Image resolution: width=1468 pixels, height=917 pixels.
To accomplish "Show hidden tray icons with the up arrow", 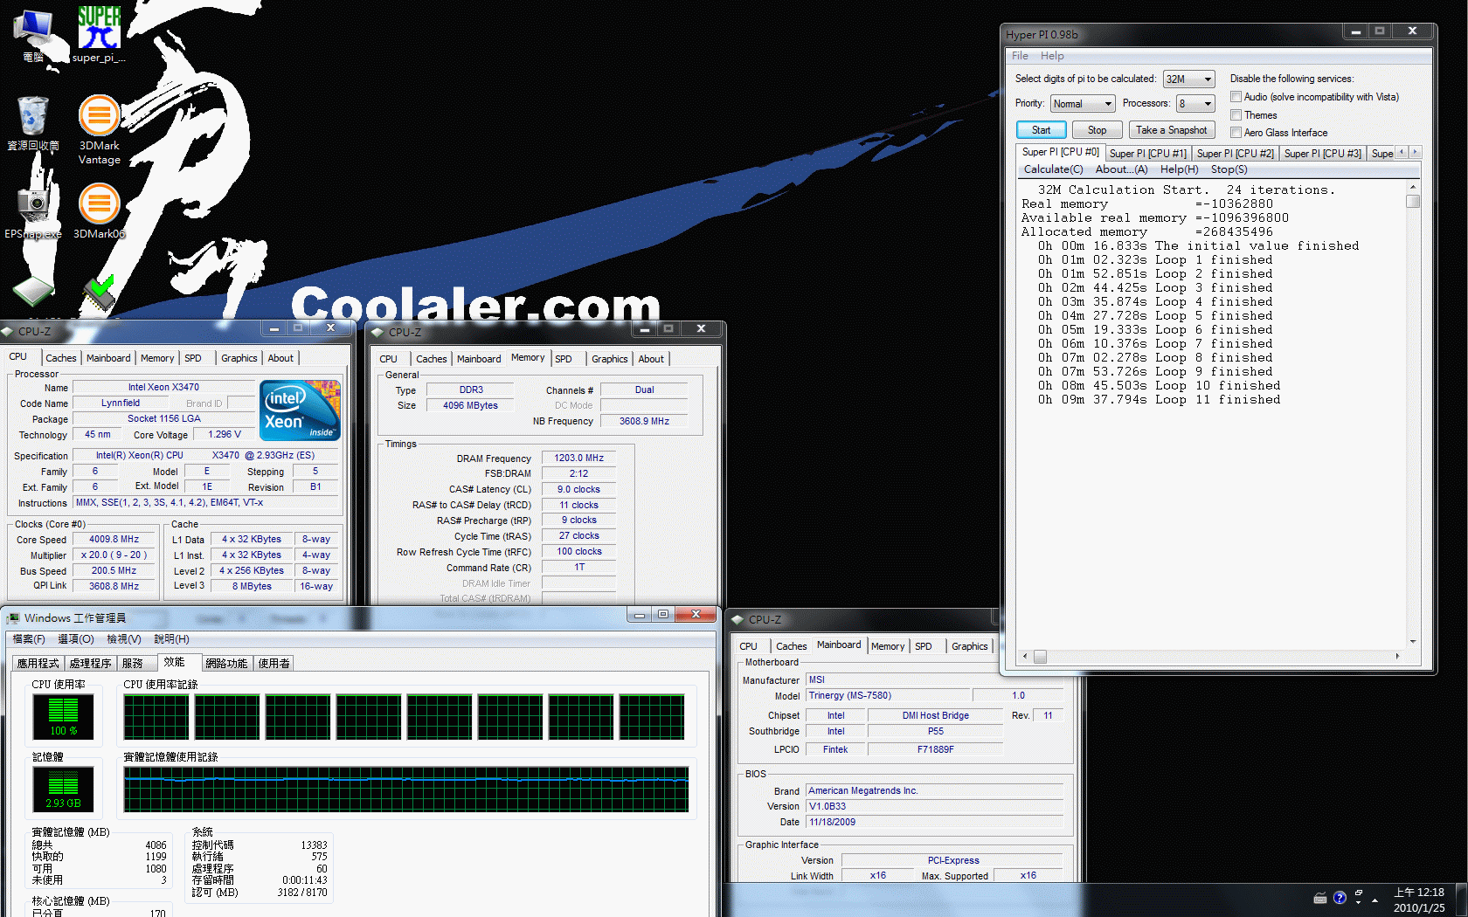I will pyautogui.click(x=1375, y=900).
